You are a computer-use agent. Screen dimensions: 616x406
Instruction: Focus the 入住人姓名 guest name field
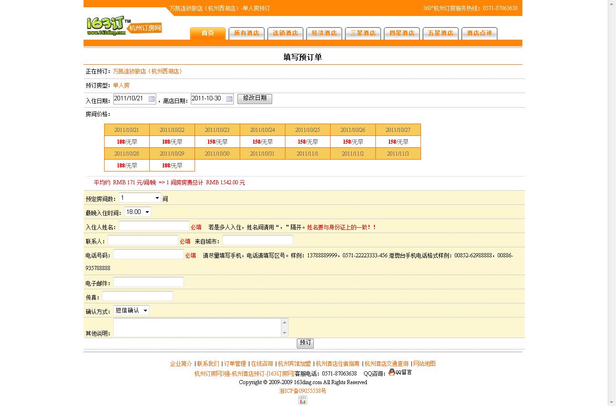154,226
